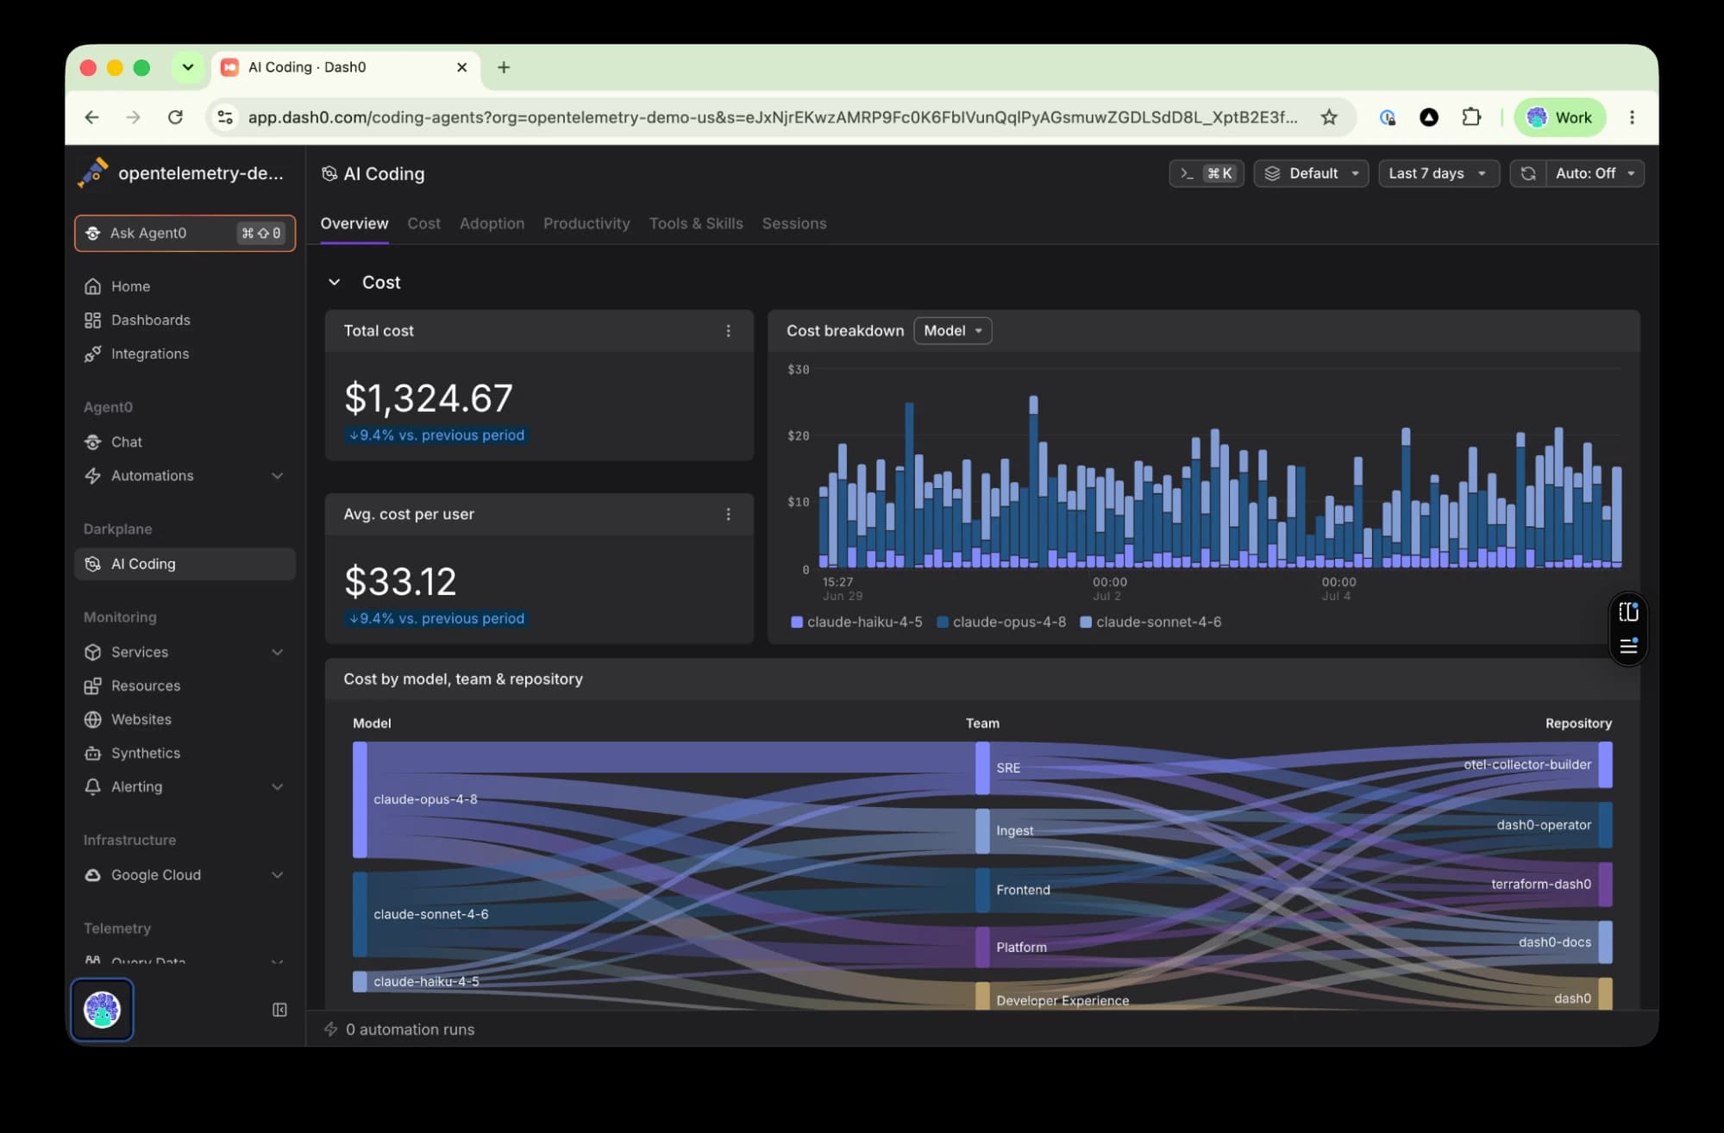Reload the page in browser

tap(175, 117)
